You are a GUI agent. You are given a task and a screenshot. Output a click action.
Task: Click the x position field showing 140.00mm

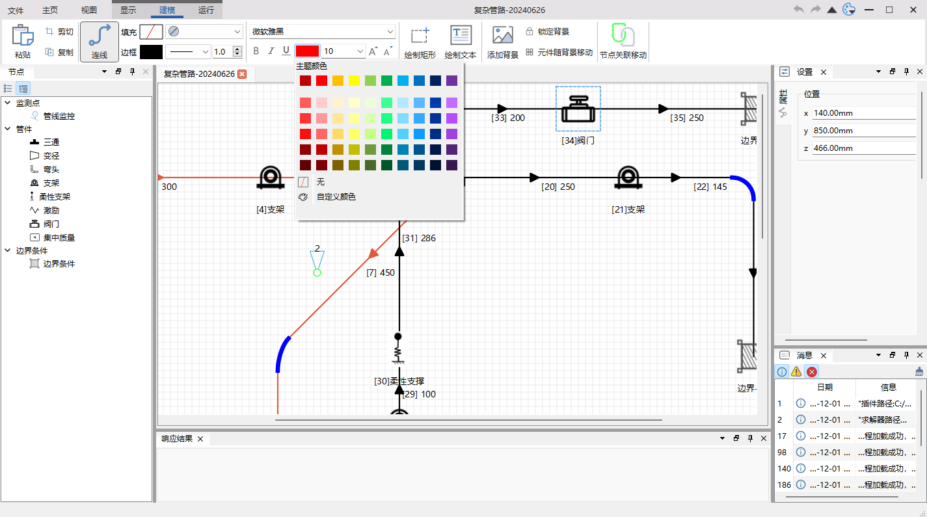864,113
